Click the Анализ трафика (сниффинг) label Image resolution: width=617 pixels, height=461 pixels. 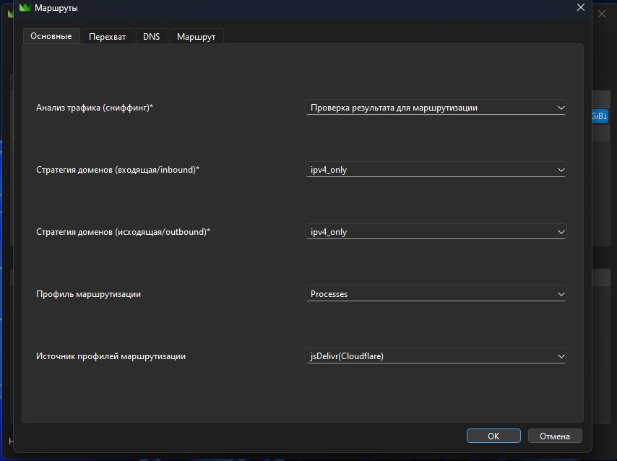pyautogui.click(x=95, y=108)
